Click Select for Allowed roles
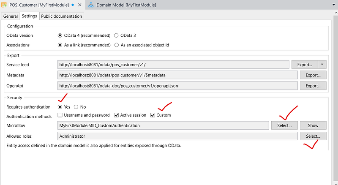Viewport: 338px width, 185px height. (x=313, y=136)
